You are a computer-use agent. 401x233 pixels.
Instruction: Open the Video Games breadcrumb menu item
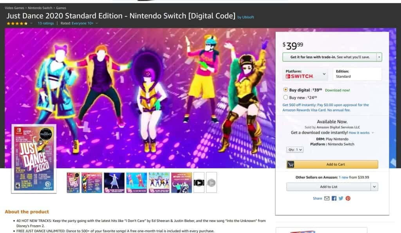pyautogui.click(x=14, y=7)
